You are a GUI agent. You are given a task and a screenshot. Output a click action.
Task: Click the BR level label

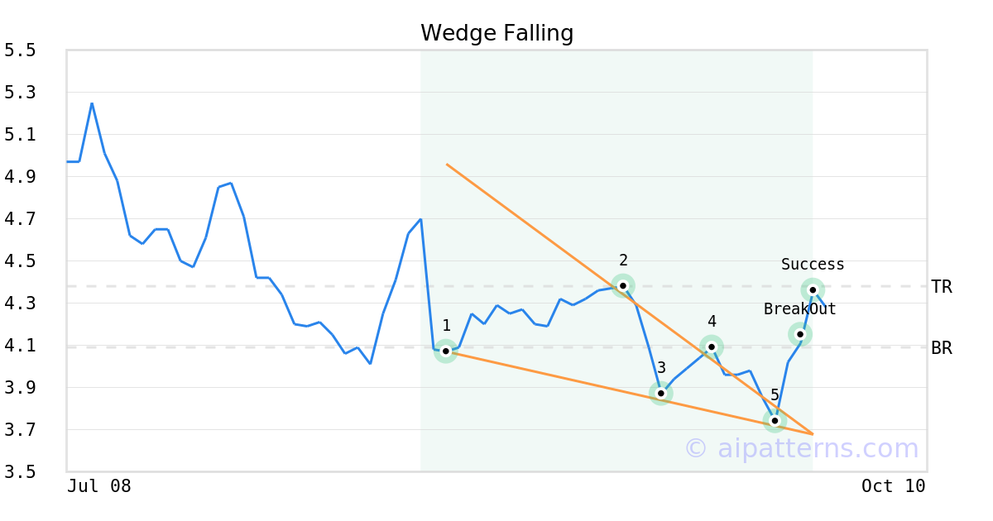pyautogui.click(x=942, y=348)
